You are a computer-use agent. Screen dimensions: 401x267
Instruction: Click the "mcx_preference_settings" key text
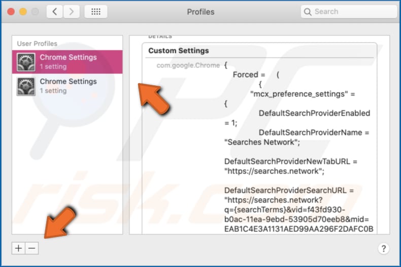click(299, 94)
